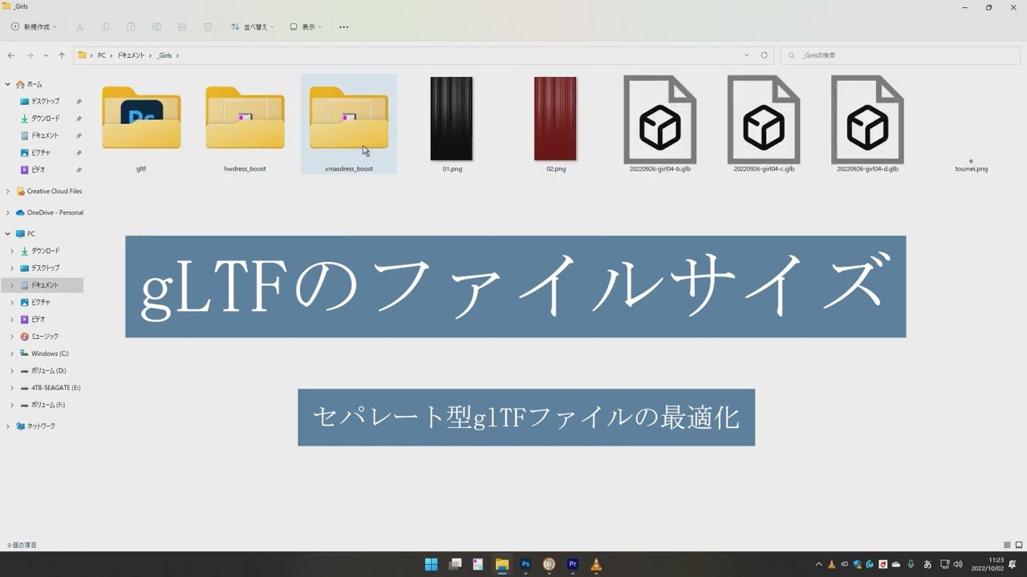The height and width of the screenshot is (577, 1027).
Task: Collapse the PC tree node
Action: [x=8, y=234]
